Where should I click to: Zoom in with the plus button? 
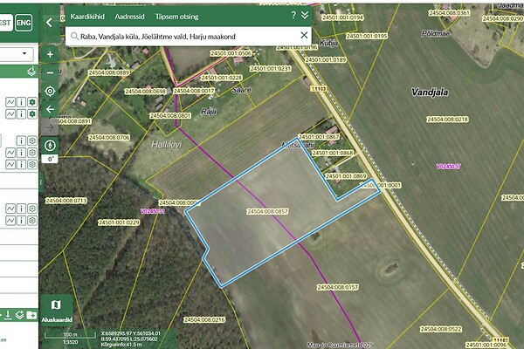(50, 54)
